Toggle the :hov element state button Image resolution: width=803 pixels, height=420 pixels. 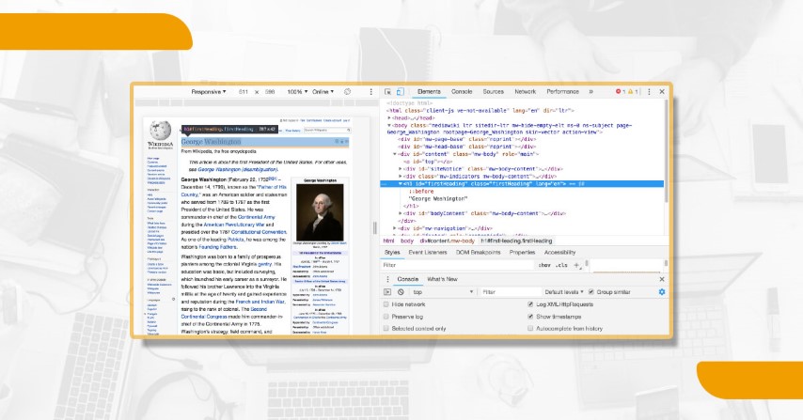[544, 265]
